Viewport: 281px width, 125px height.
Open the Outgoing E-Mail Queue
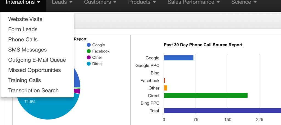[37, 60]
